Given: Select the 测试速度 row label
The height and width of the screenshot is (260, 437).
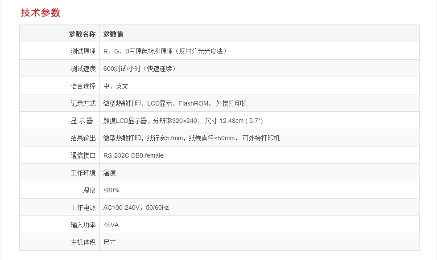Looking at the screenshot, I should coord(83,69).
